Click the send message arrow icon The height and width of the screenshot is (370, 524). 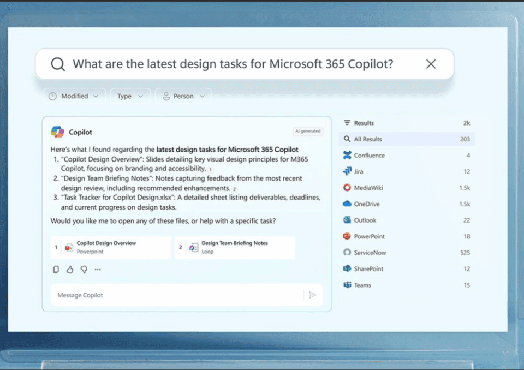(312, 295)
